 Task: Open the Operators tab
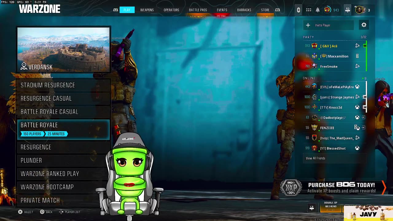click(x=171, y=10)
